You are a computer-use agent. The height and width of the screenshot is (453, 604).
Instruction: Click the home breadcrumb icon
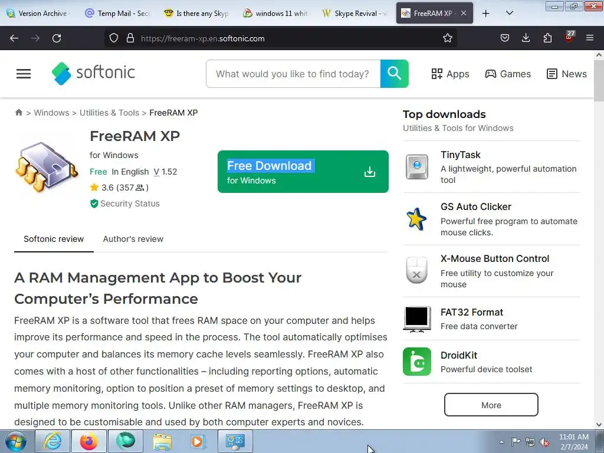[18, 113]
